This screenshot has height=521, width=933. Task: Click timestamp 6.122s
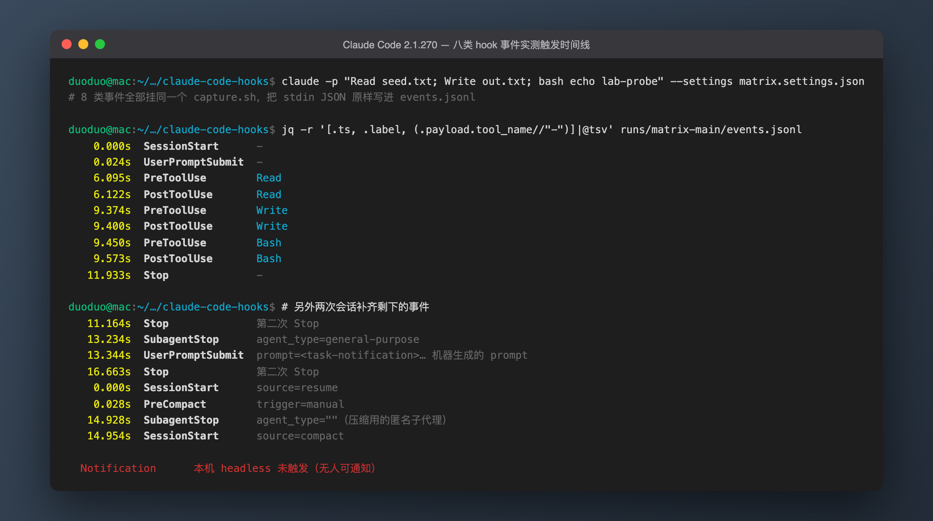[112, 194]
